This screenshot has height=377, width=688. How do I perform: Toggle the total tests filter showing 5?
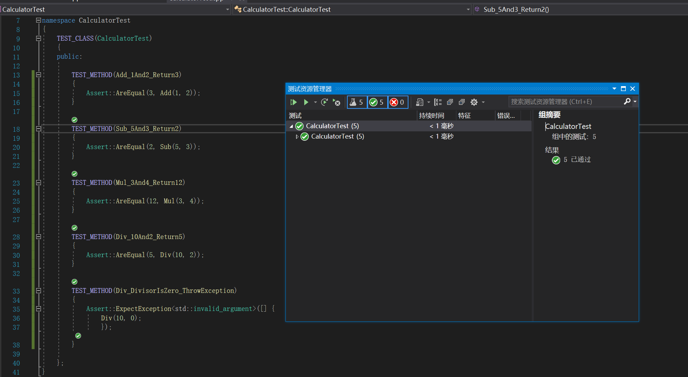pyautogui.click(x=357, y=102)
